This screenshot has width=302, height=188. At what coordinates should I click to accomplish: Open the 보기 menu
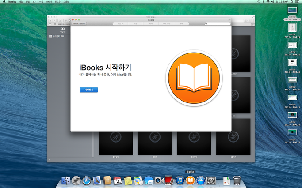[x=34, y=1]
